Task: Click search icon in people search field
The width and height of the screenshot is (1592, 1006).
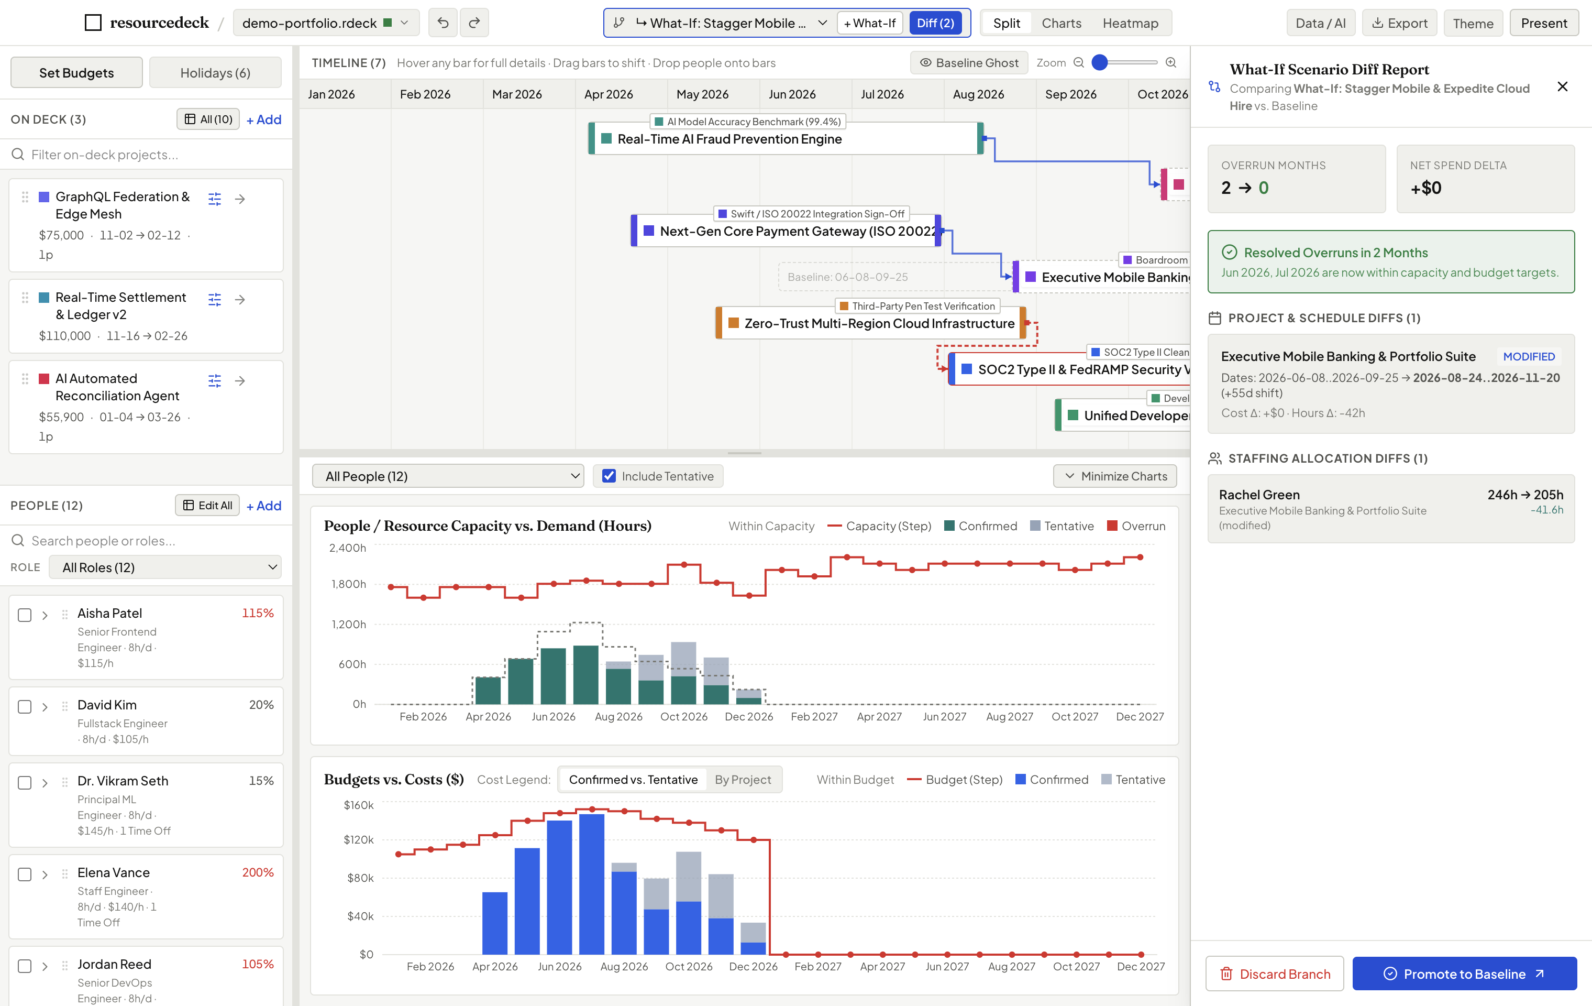Action: click(18, 540)
